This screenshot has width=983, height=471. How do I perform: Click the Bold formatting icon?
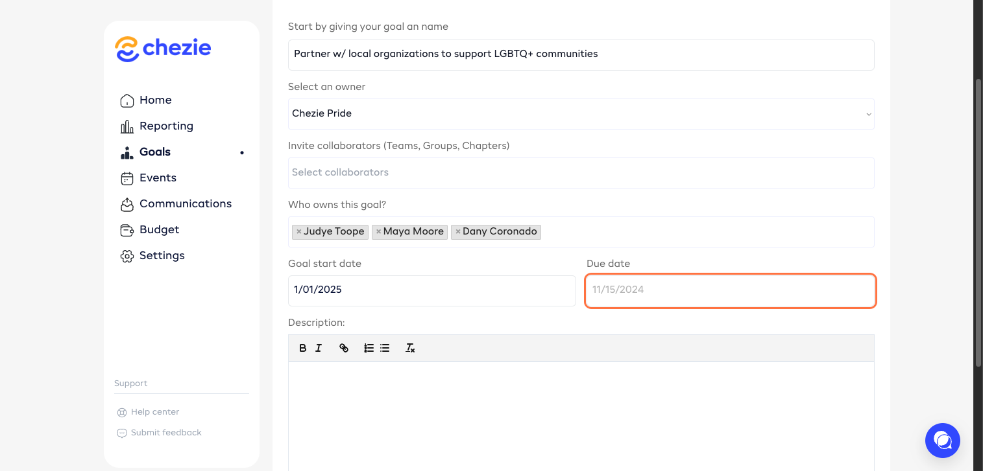pos(302,349)
